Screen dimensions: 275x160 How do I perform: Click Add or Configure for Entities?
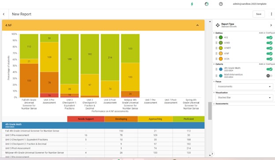pyautogui.click(x=267, y=33)
